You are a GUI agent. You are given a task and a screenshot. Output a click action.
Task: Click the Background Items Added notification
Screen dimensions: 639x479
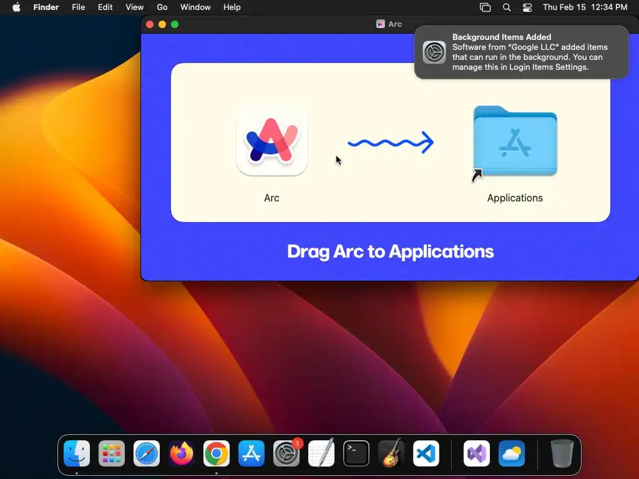tap(521, 52)
